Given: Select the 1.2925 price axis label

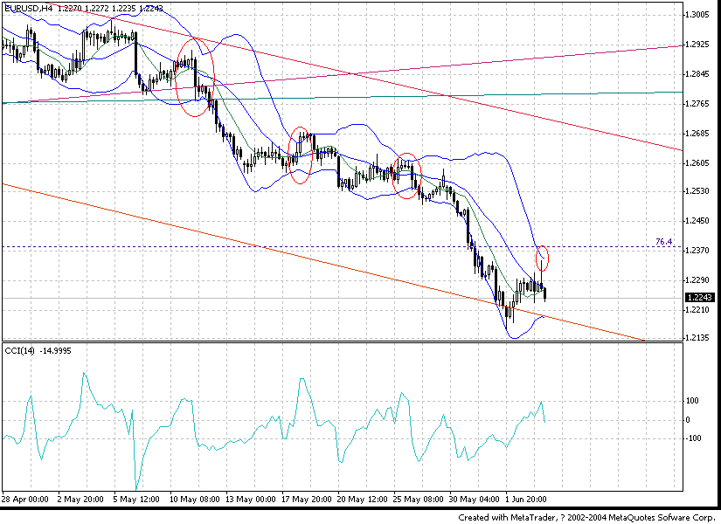Looking at the screenshot, I should pyautogui.click(x=697, y=45).
